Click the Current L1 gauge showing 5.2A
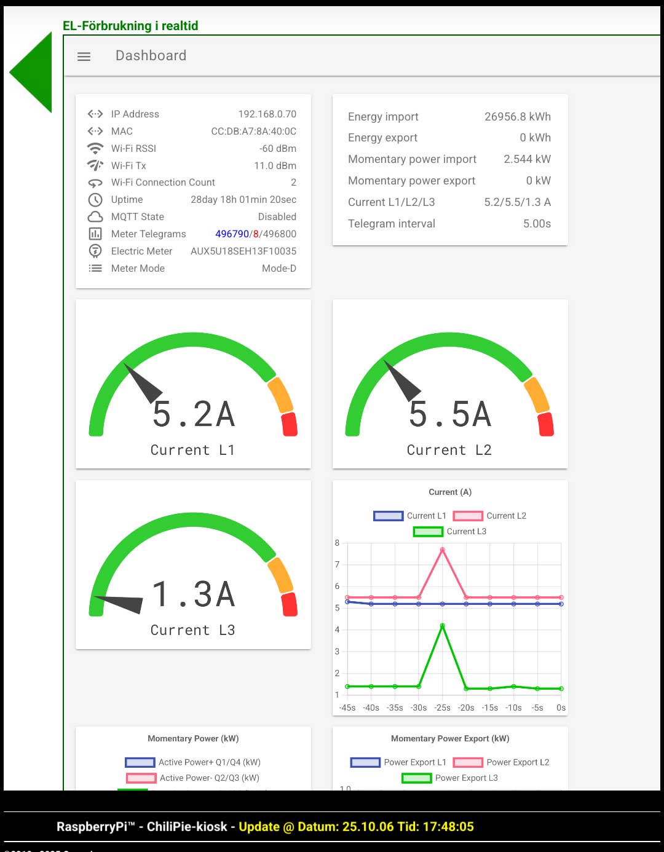Viewport: 664px width, 852px height. coord(193,384)
